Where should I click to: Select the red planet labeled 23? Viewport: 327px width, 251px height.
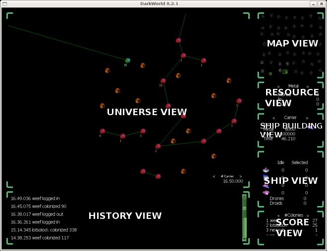tap(163, 81)
